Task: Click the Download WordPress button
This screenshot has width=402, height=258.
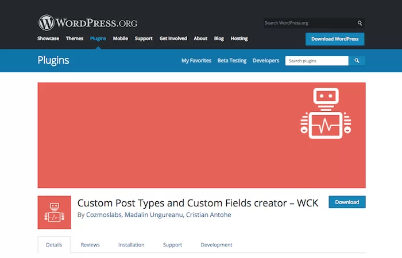Action: pos(335,39)
